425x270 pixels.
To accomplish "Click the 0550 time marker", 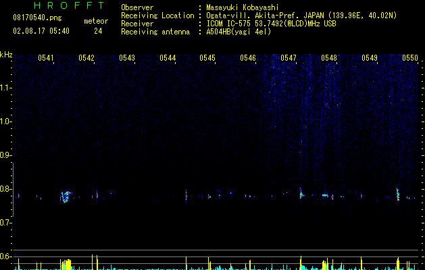I will (410, 58).
